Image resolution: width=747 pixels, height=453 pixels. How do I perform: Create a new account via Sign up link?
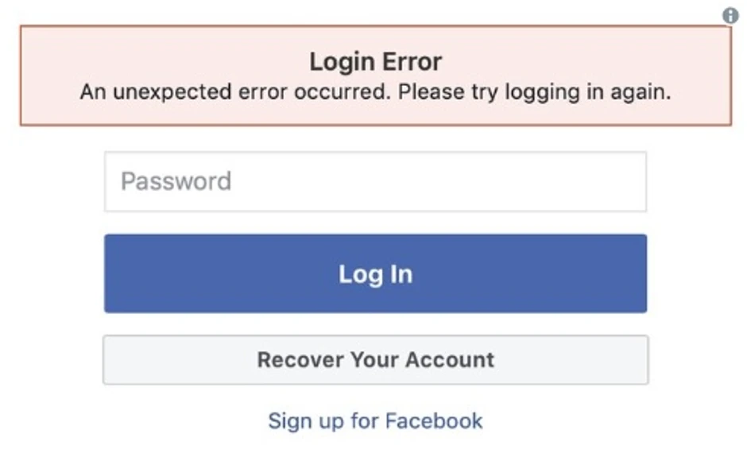click(375, 420)
